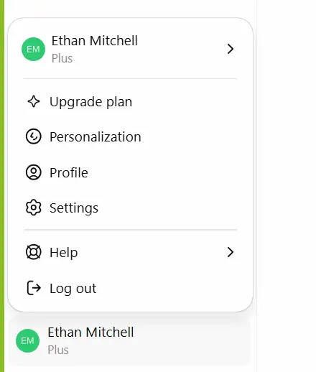Expand the account submenu chevron next to Ethan Mitchell
316x372 pixels.
231,49
